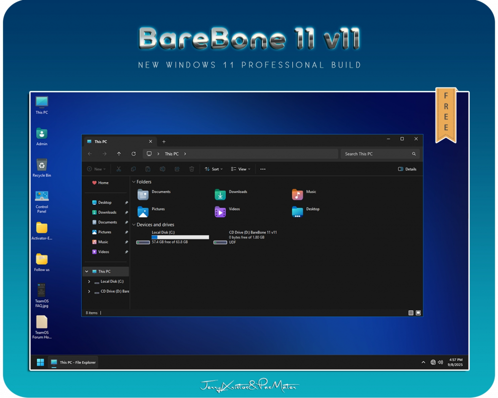The height and width of the screenshot is (398, 498).
Task: Open the Videos folder icon
Action: click(x=220, y=212)
